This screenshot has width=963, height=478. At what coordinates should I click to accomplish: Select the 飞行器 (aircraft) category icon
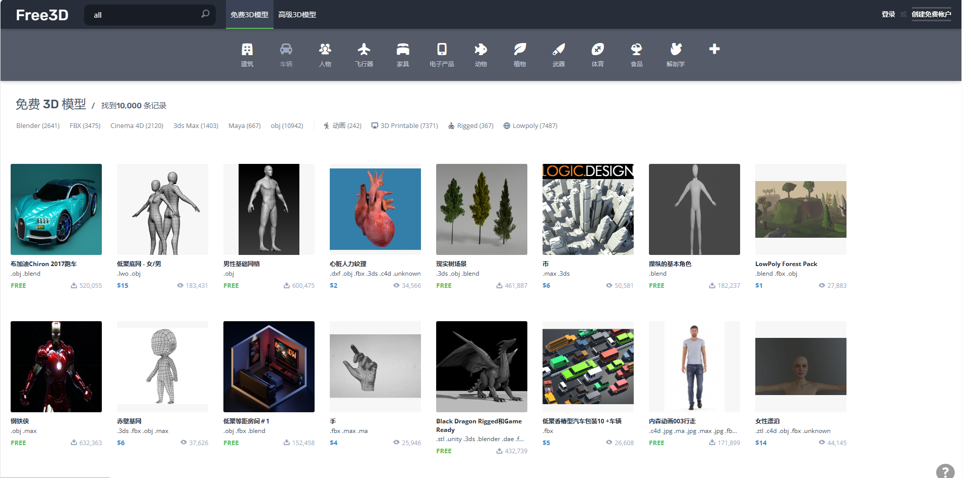(x=364, y=54)
